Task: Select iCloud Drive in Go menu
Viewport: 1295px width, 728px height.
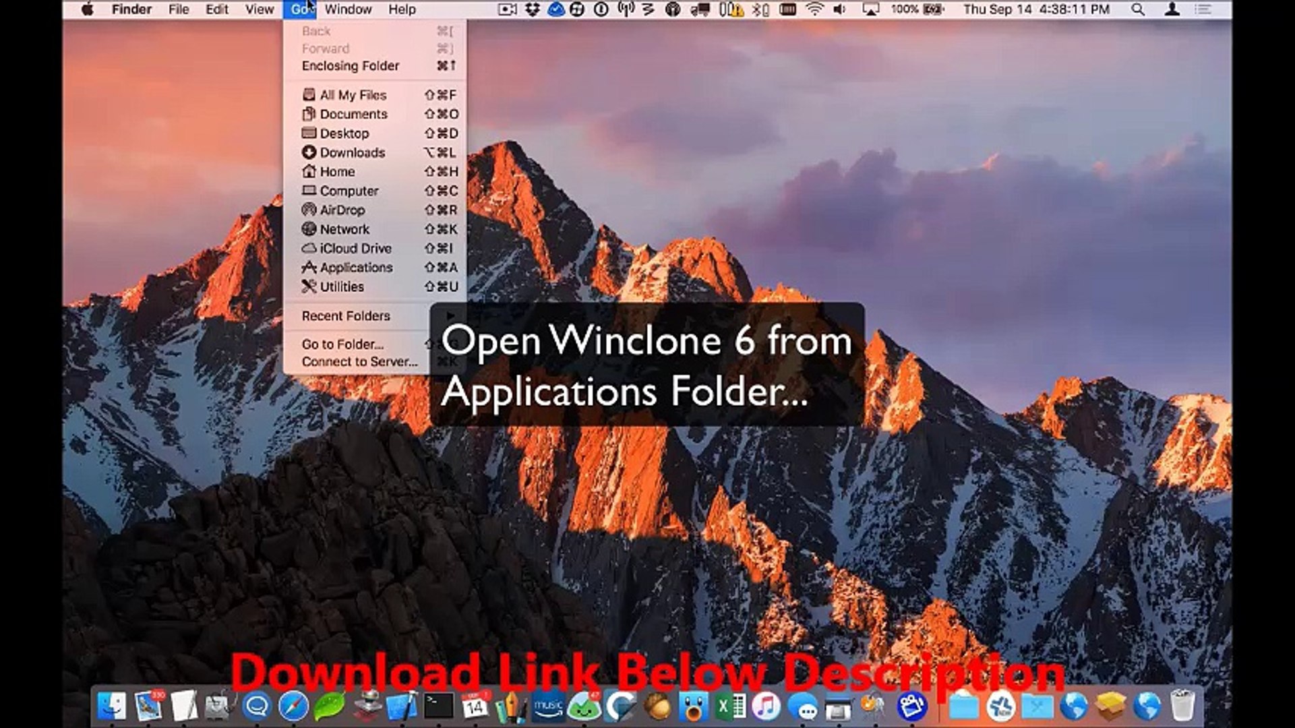Action: 355,249
